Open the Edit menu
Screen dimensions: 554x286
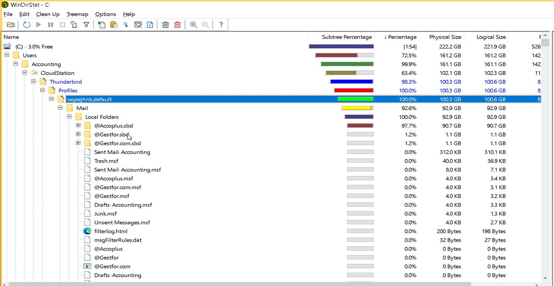(24, 14)
